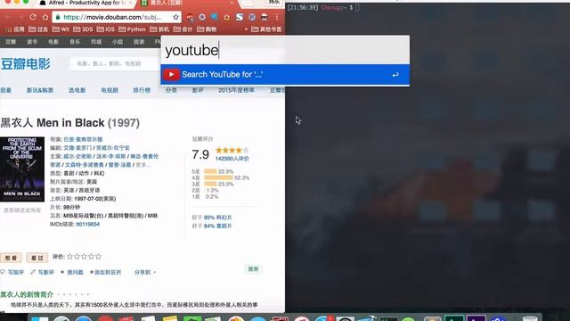Viewport: 570px width, 321px height.
Task: Open the 142390人评价 ratings link
Action: point(232,159)
